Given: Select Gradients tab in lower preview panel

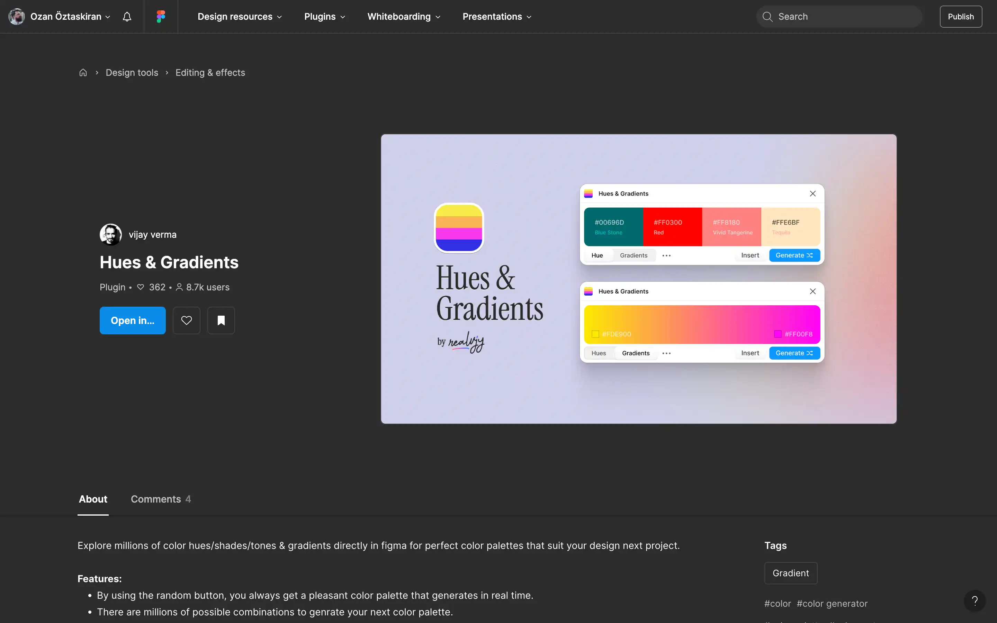Looking at the screenshot, I should pos(636,353).
